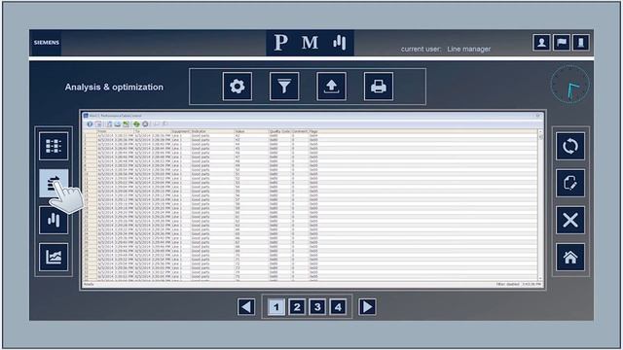Viewport: 623px width, 350px height.
Task: Select page 1
Action: (276, 307)
